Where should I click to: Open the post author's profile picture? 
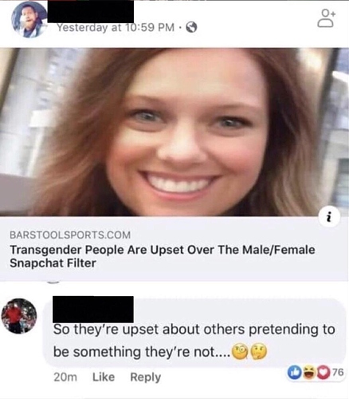[x=29, y=20]
